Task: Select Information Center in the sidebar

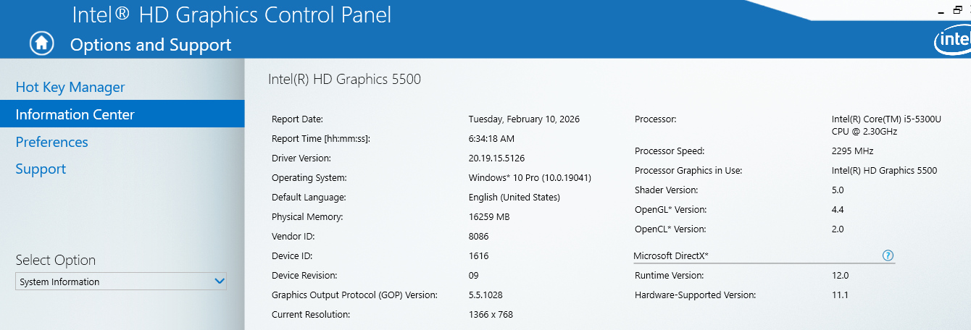Action: click(x=122, y=114)
